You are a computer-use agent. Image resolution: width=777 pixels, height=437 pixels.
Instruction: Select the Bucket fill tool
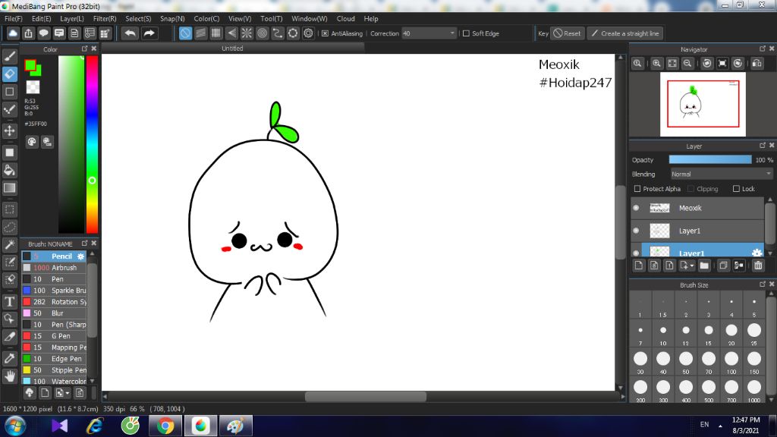[x=9, y=171]
